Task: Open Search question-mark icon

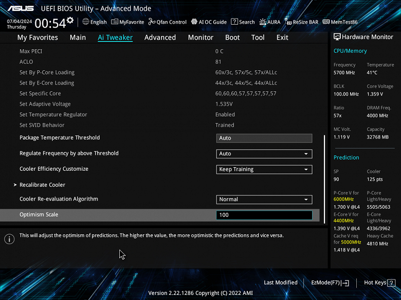Action: pos(234,22)
